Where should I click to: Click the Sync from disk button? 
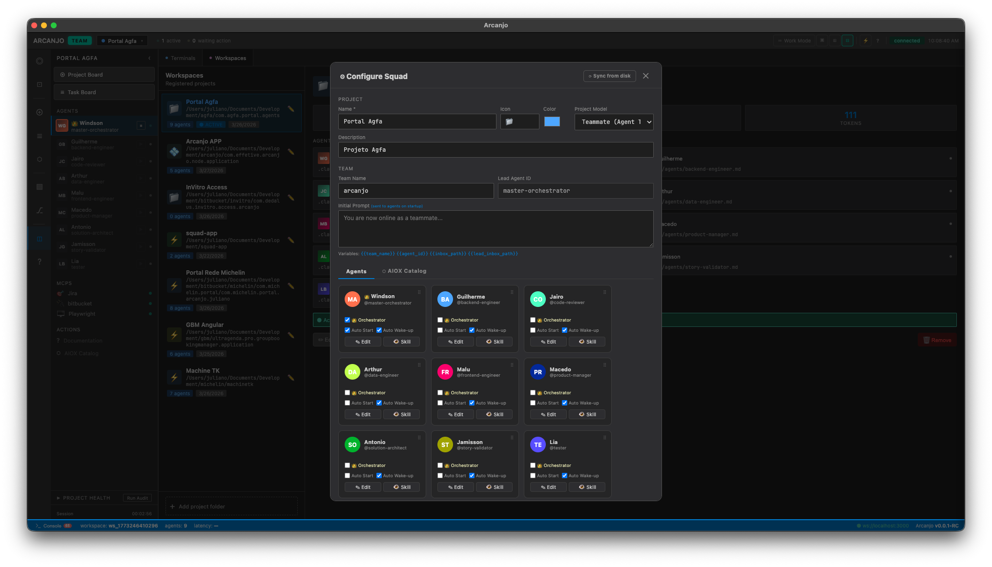pos(609,76)
